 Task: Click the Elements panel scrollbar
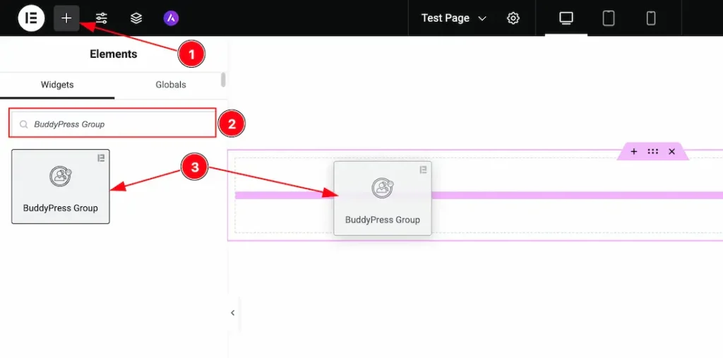click(x=224, y=79)
